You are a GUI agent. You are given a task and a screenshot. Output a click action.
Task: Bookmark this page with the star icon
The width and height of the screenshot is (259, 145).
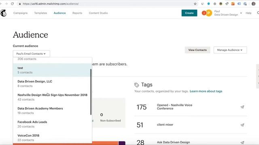(195, 4)
